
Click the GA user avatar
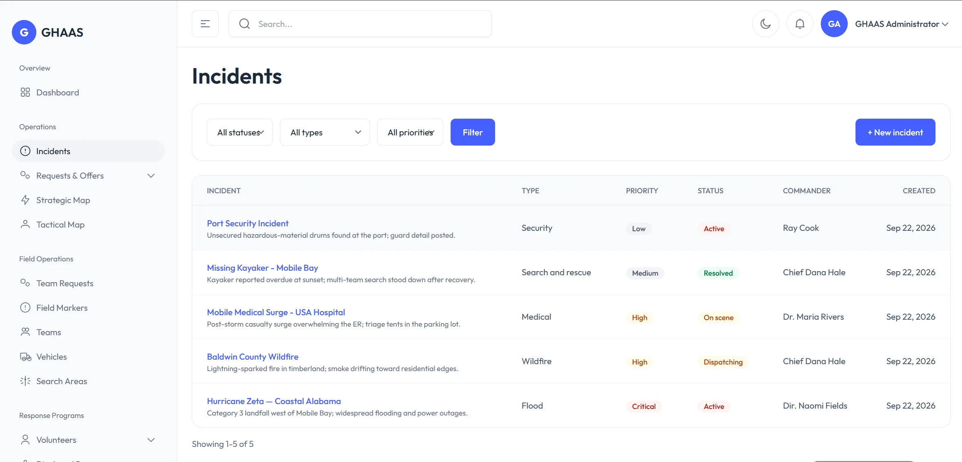coord(834,24)
